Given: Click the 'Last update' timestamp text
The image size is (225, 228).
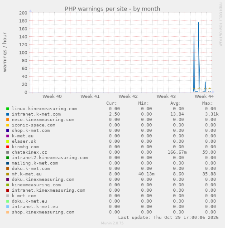Looking at the screenshot, I should [168, 218].
